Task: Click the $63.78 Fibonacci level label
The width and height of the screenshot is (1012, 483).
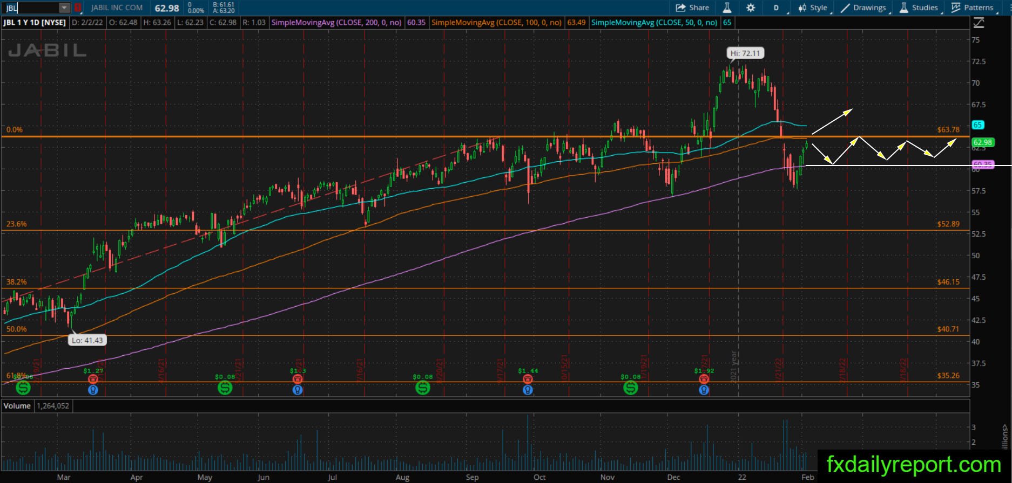Action: [x=948, y=129]
